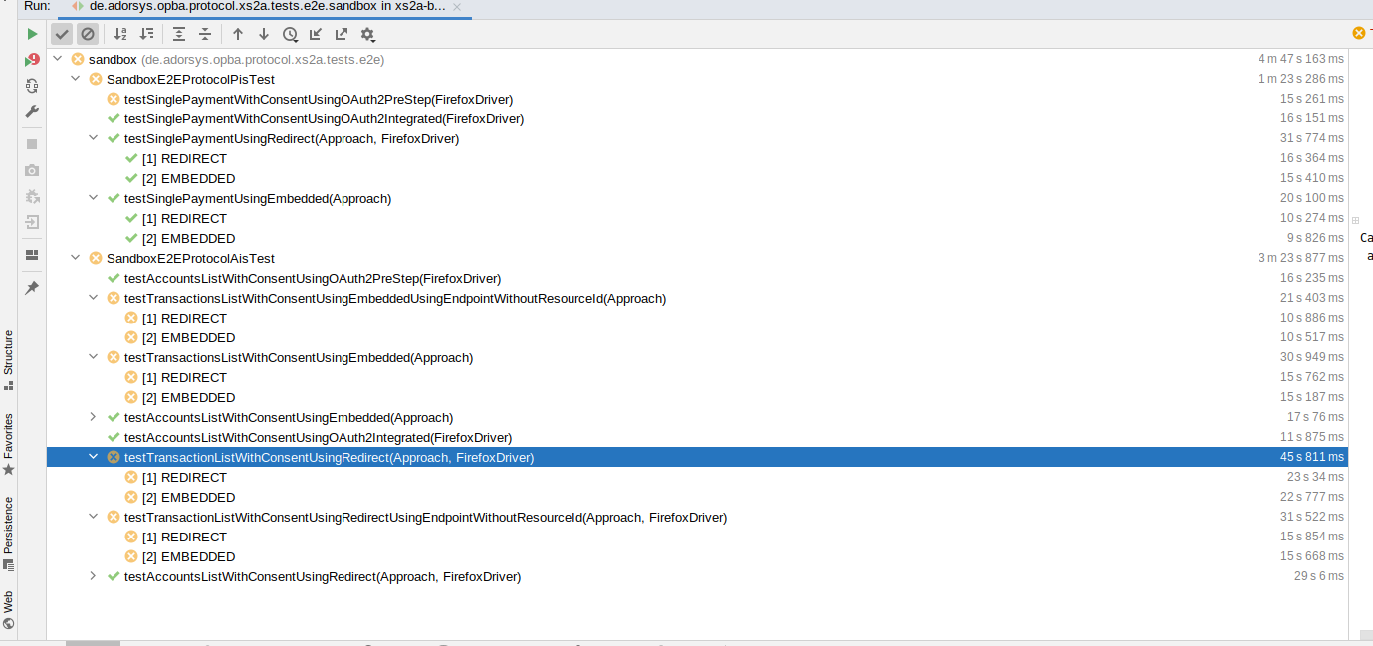The width and height of the screenshot is (1373, 646).
Task: Click the camera Dump Threads icon
Action: point(32,170)
